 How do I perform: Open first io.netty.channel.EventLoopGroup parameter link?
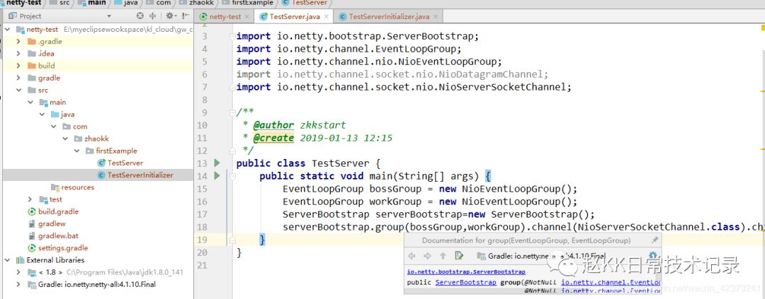[611, 283]
